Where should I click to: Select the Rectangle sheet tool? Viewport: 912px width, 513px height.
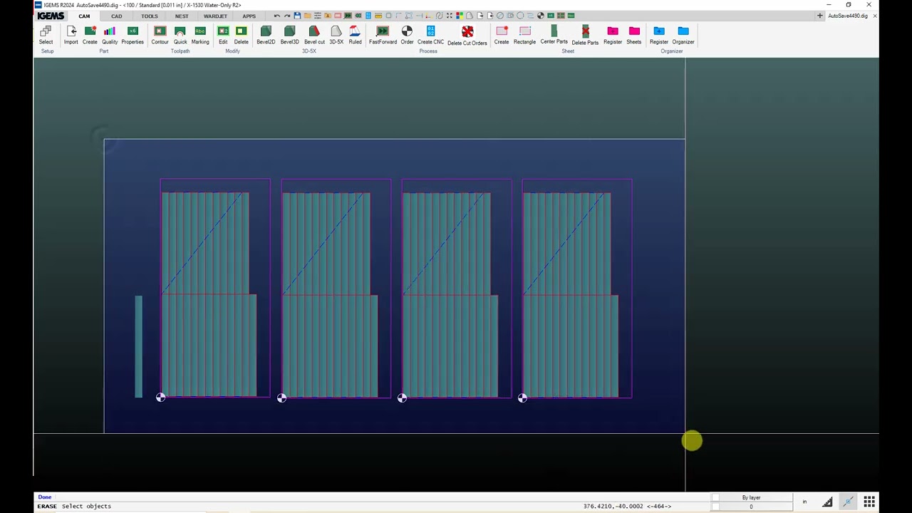coord(525,35)
